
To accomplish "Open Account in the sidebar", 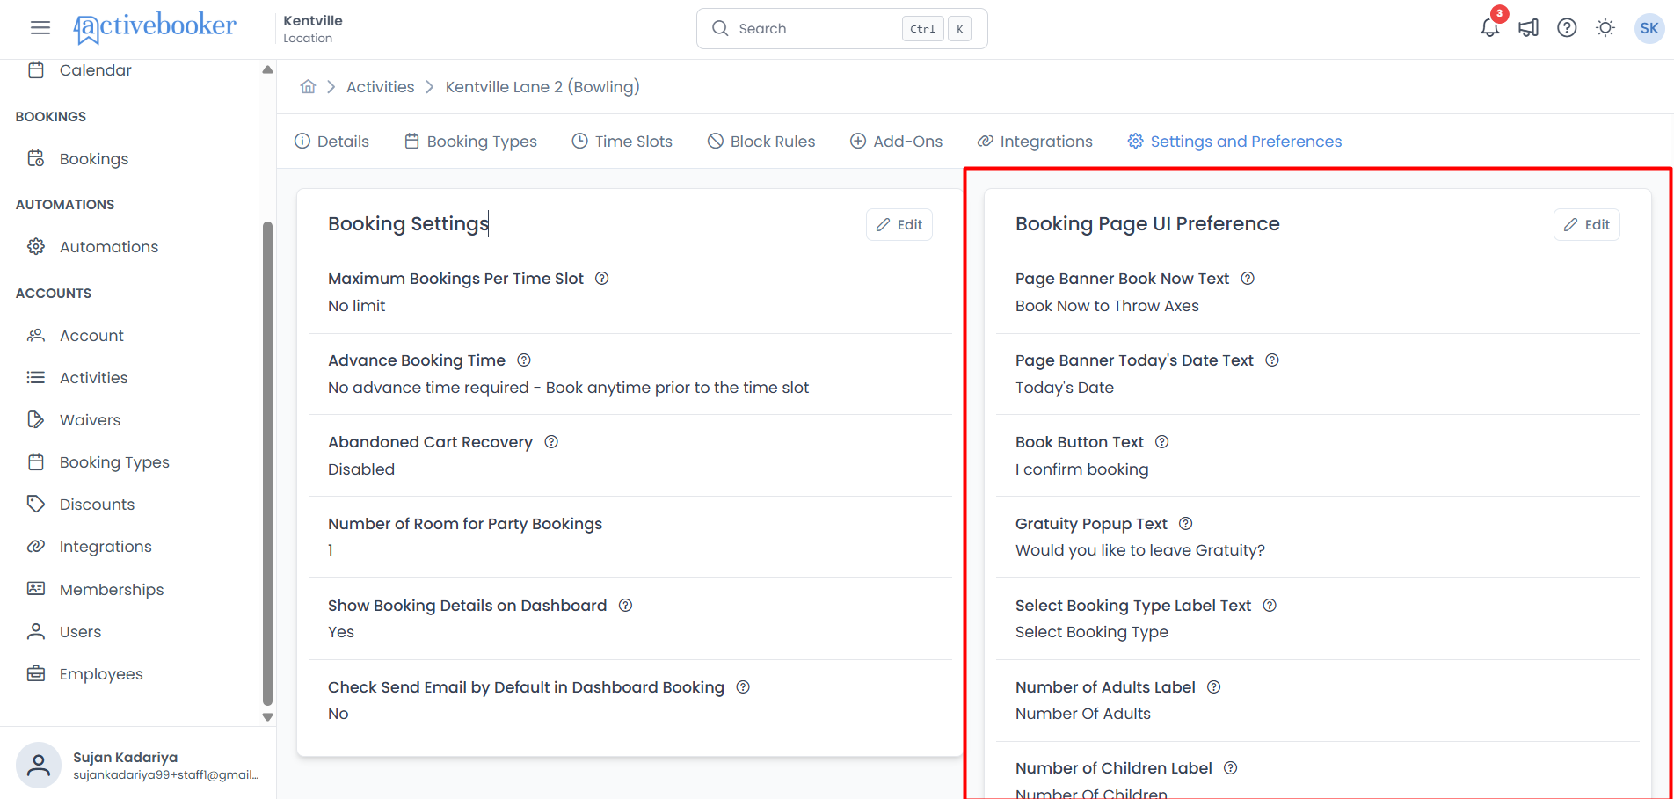I will 91,336.
